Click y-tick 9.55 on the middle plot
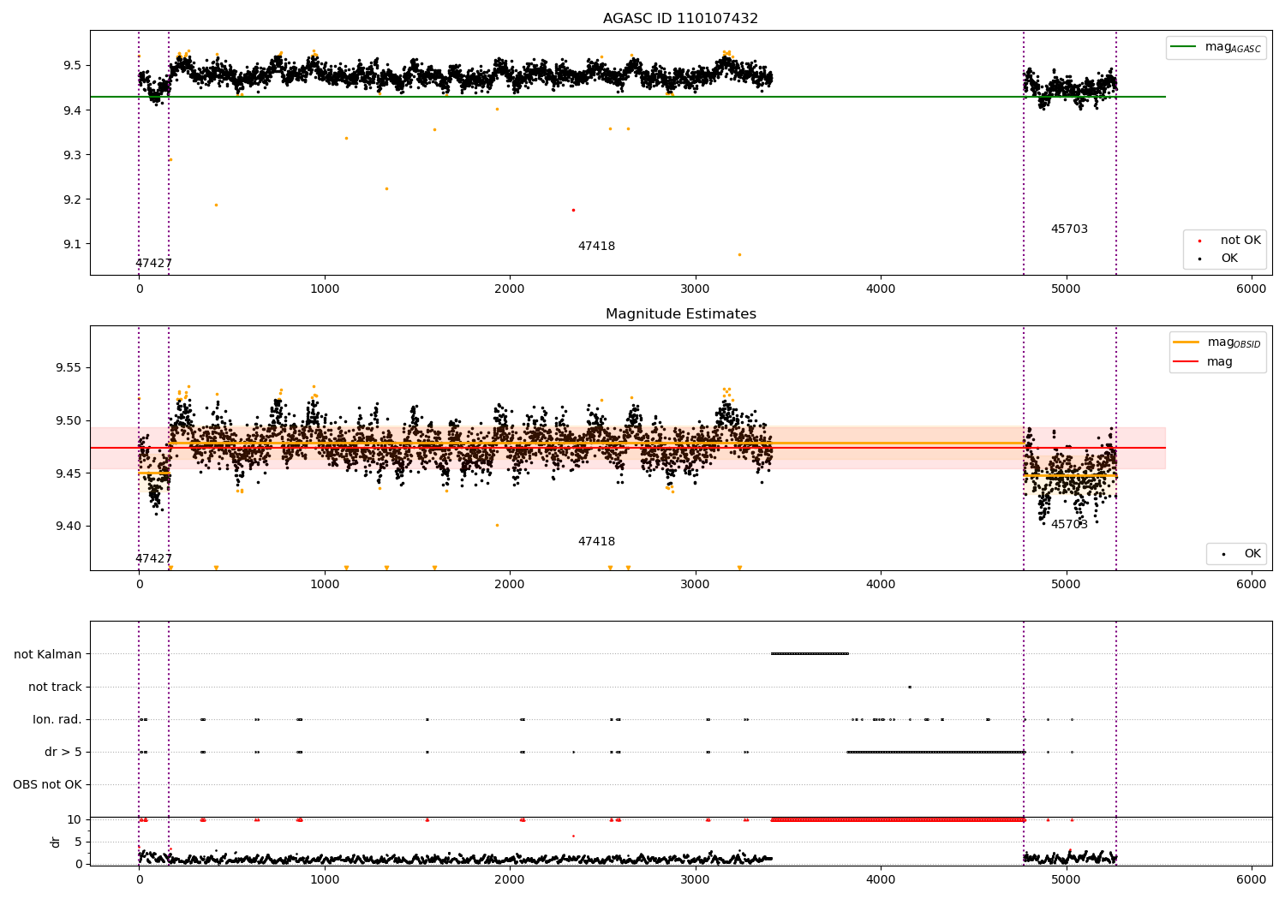1285x899 pixels. click(x=68, y=368)
